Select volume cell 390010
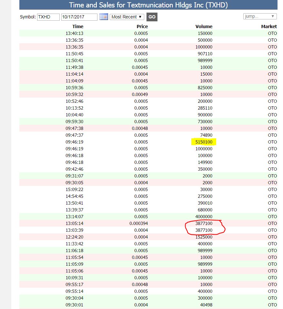This screenshot has width=283, height=309. 205,203
